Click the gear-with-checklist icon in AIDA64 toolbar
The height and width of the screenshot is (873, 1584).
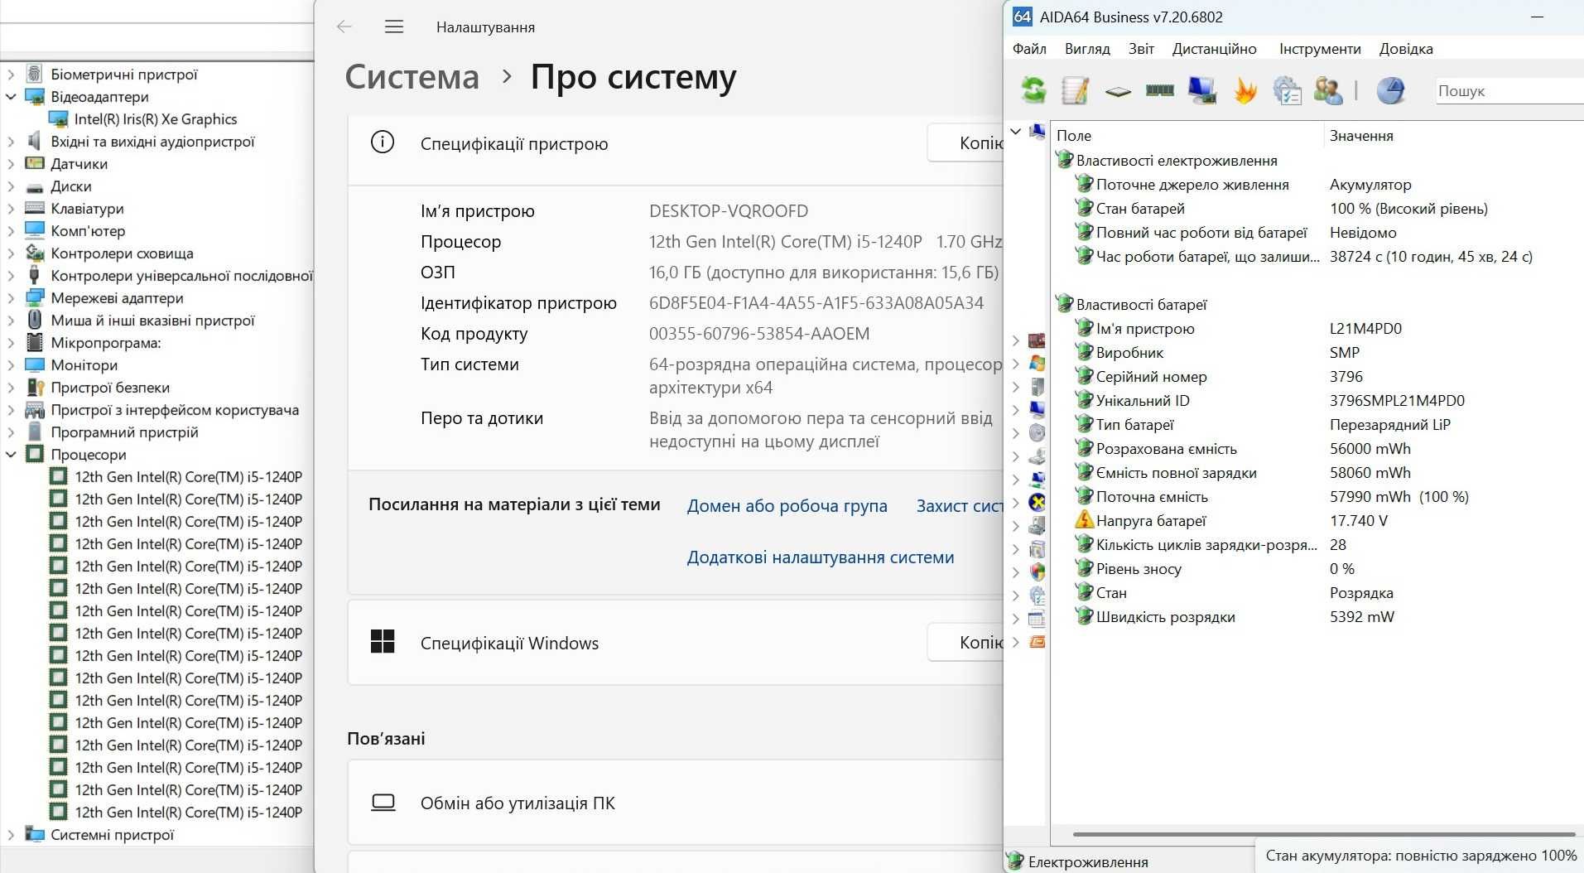(x=1287, y=90)
